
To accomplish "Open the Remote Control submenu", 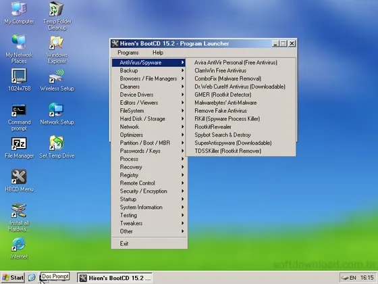I will coord(148,183).
